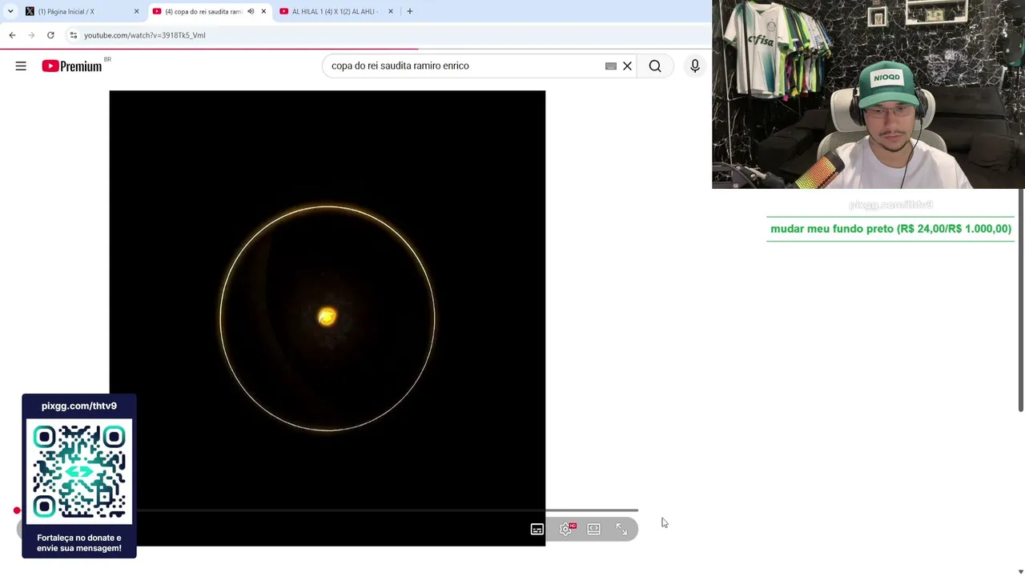Mute the tab via speaker icon
The height and width of the screenshot is (576, 1025).
click(x=251, y=11)
